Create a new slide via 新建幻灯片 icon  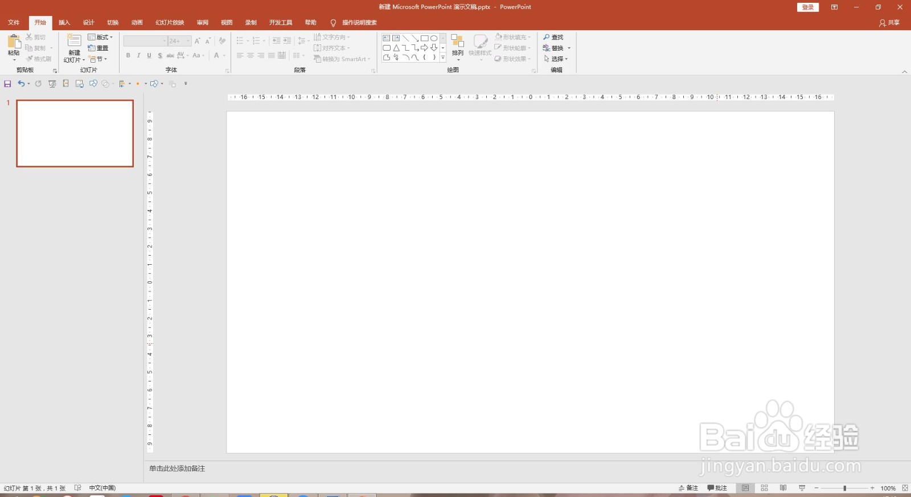click(74, 40)
